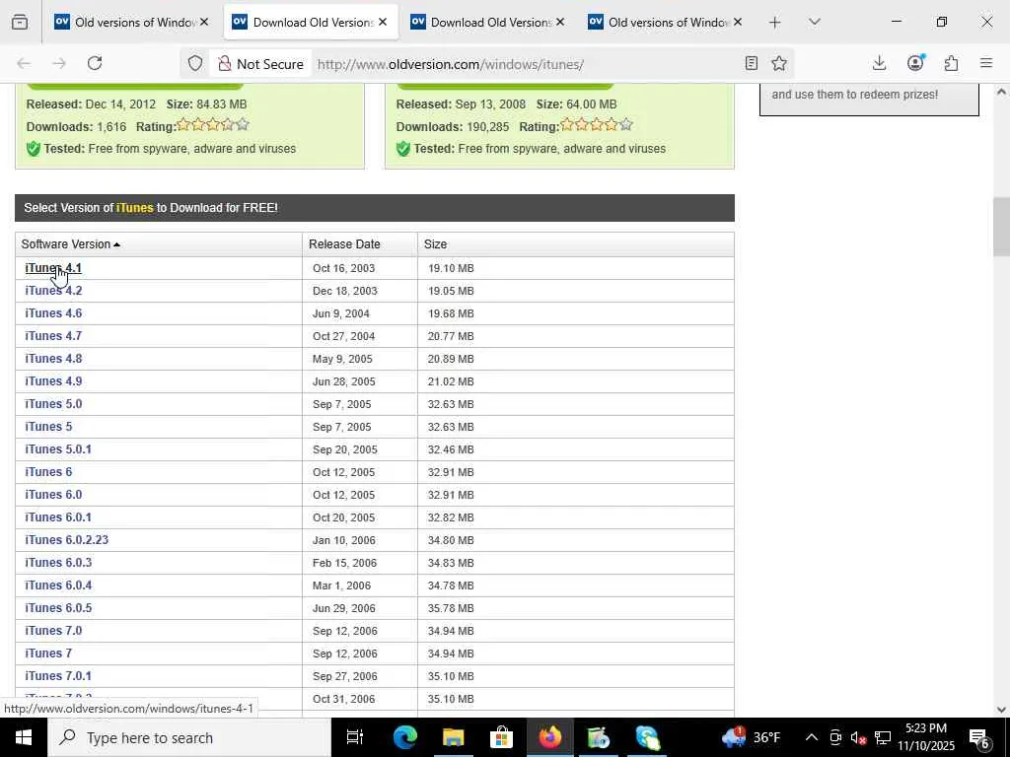Open iTunes 6.0.2.23 link
The width and height of the screenshot is (1010, 757).
(66, 539)
